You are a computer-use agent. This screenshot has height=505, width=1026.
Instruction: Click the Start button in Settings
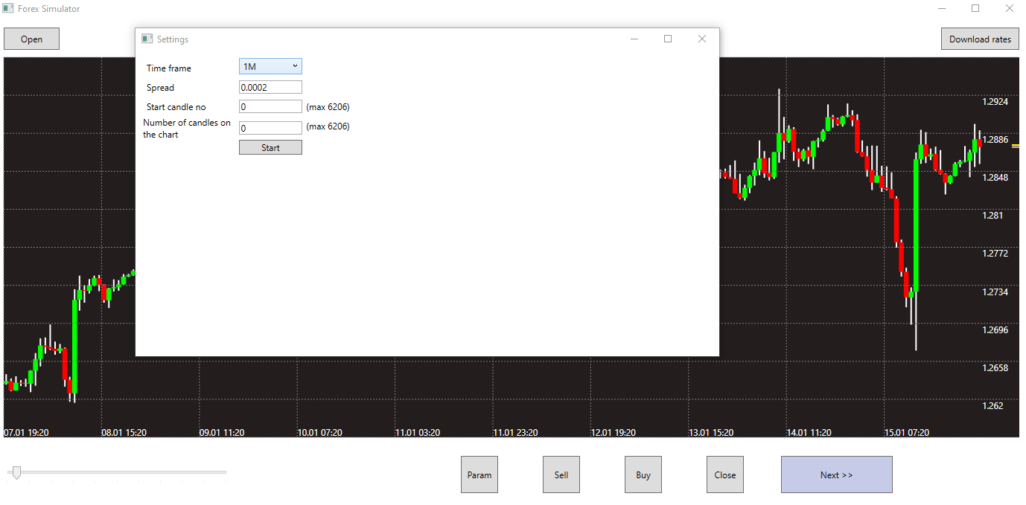(270, 148)
